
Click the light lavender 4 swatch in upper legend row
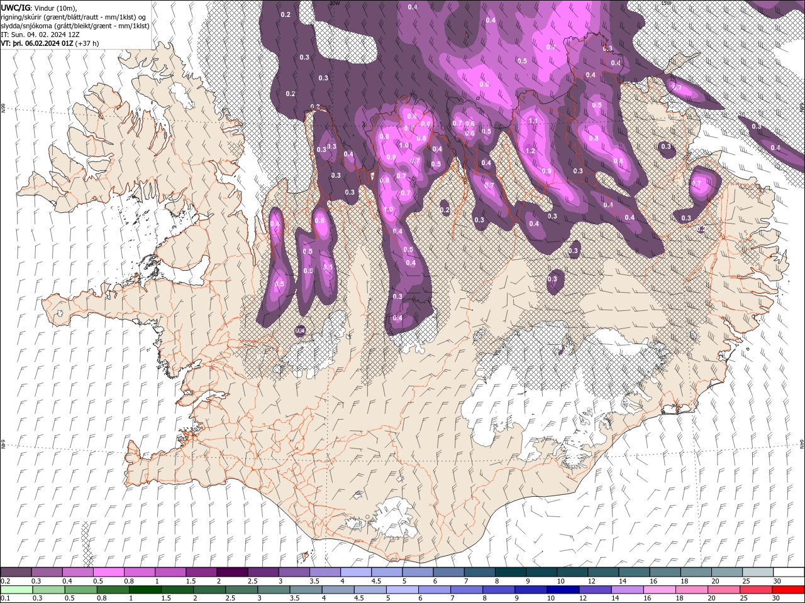[356, 572]
